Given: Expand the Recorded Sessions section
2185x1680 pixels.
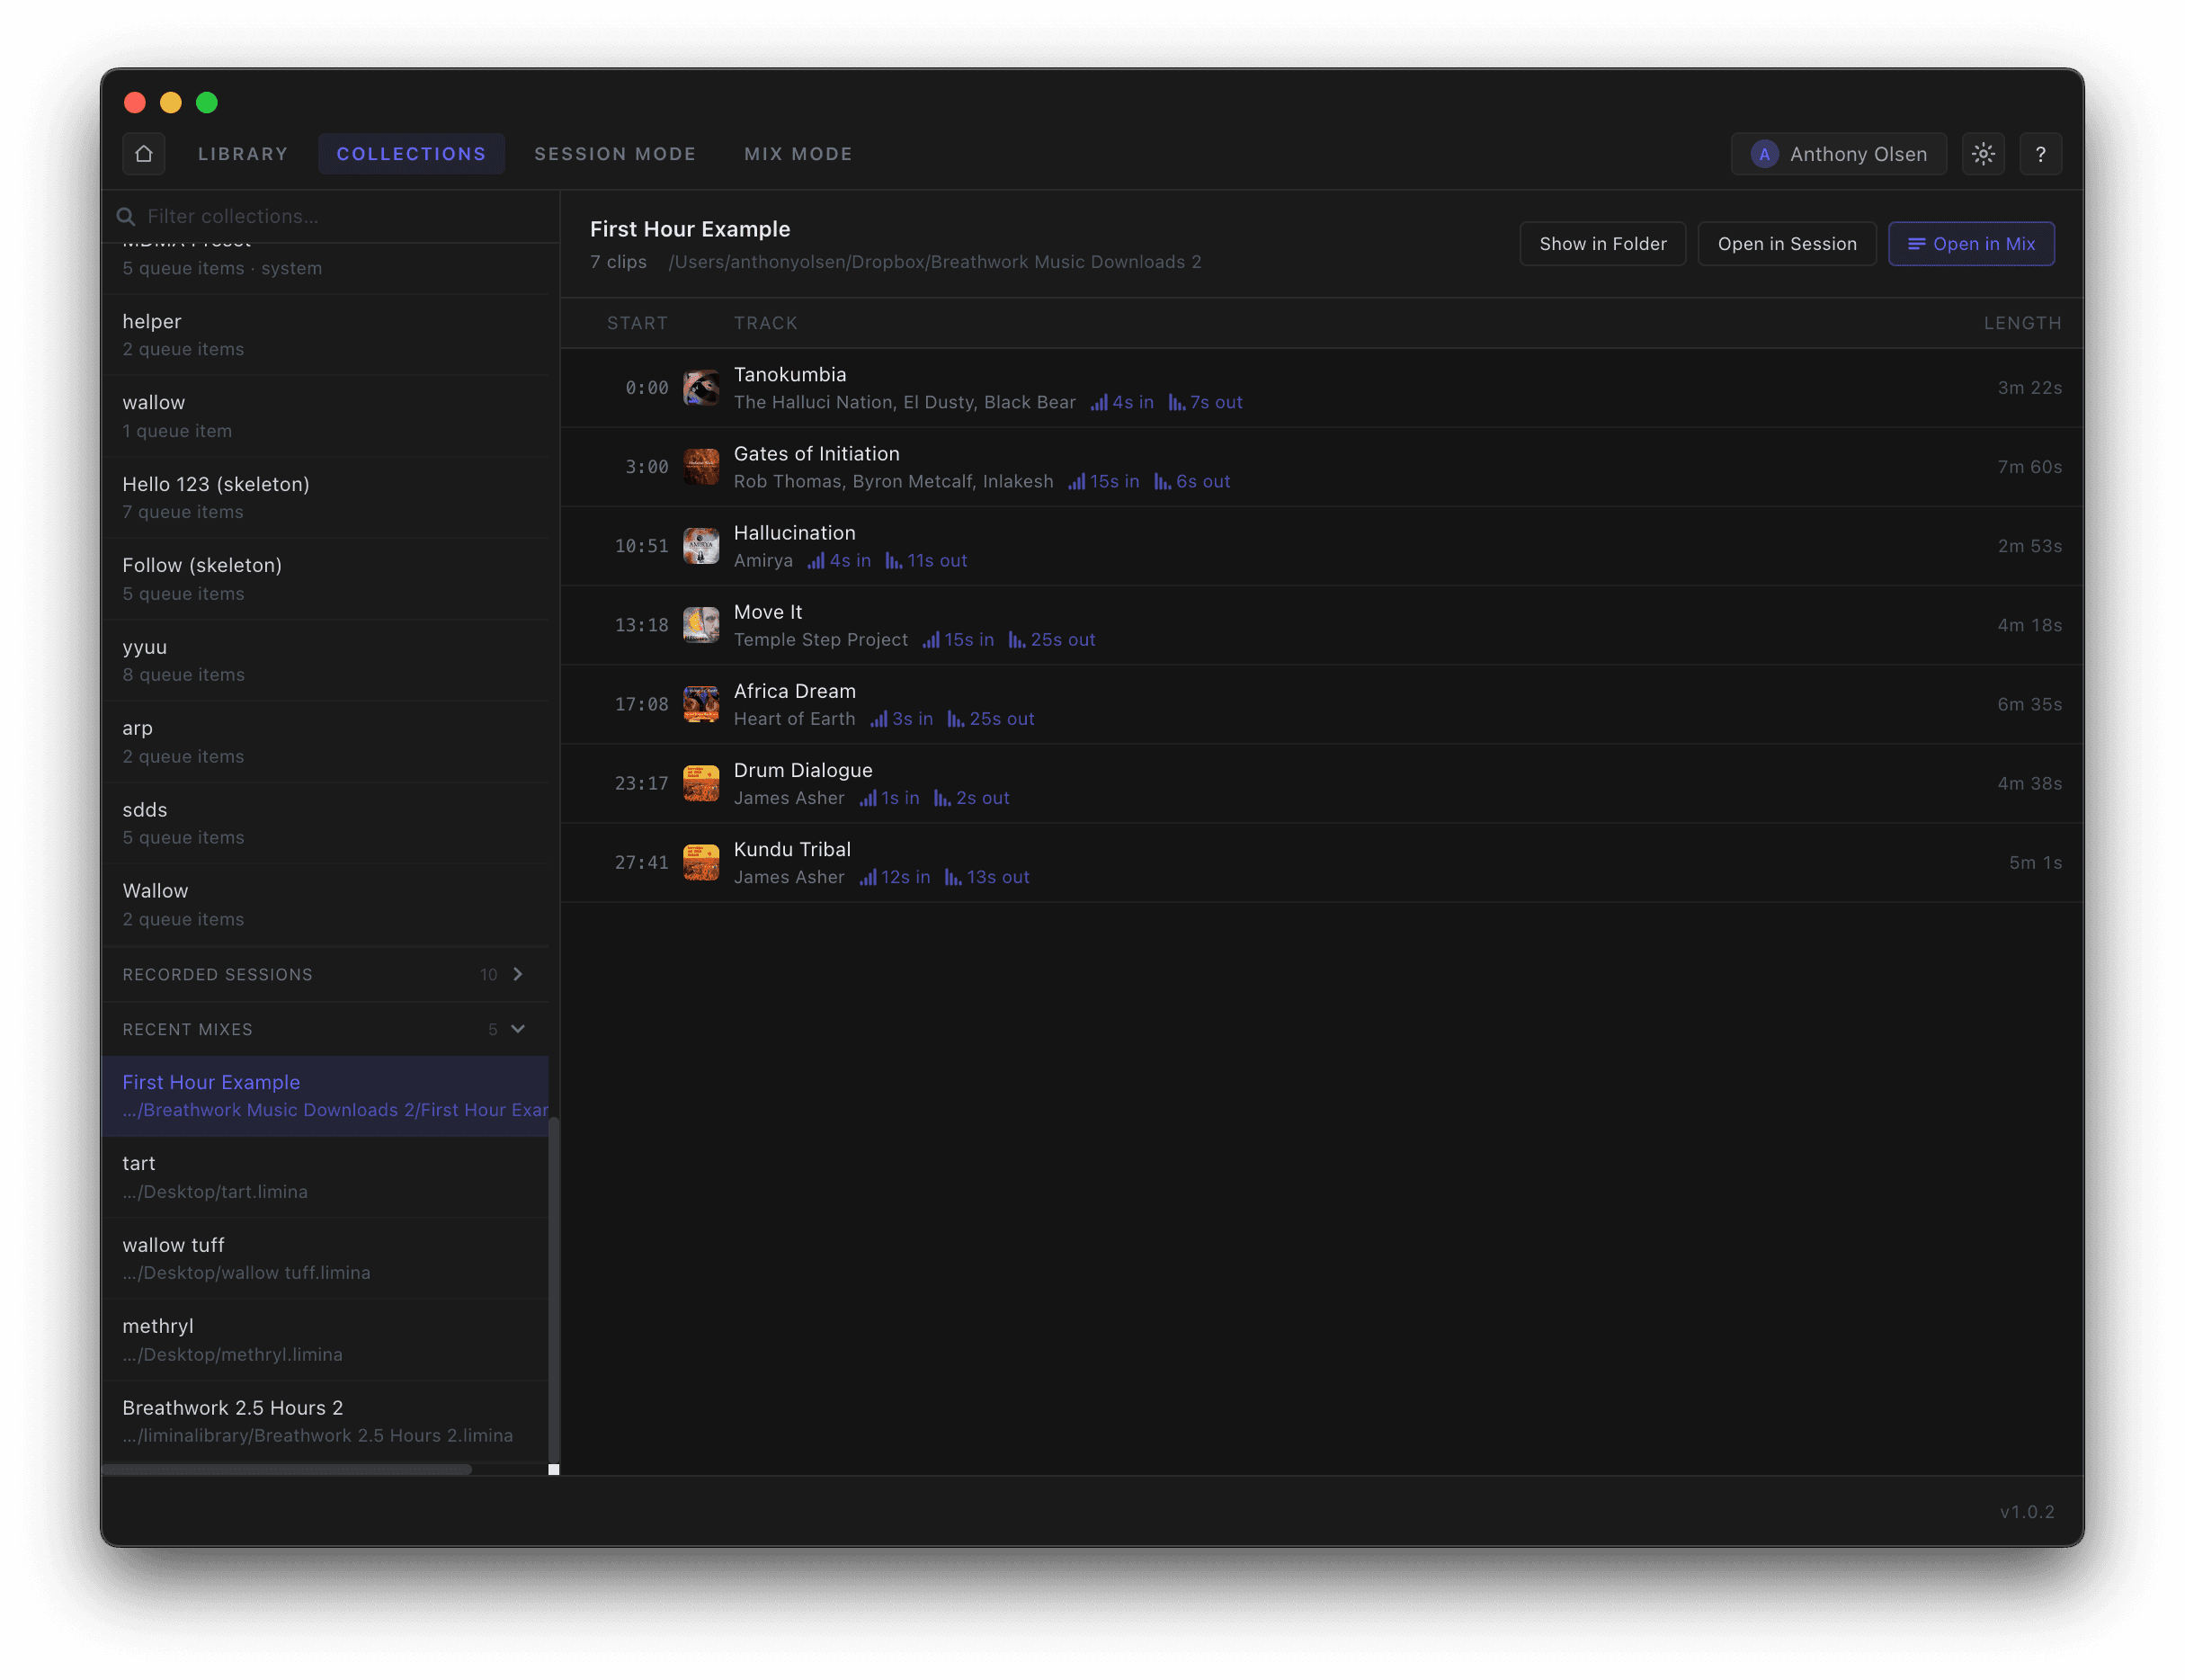Looking at the screenshot, I should tap(518, 974).
